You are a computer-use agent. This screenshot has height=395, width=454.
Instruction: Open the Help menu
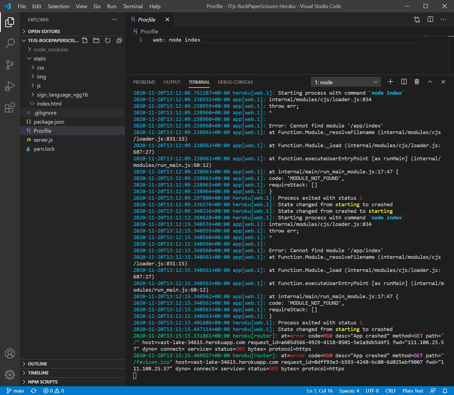(x=155, y=6)
